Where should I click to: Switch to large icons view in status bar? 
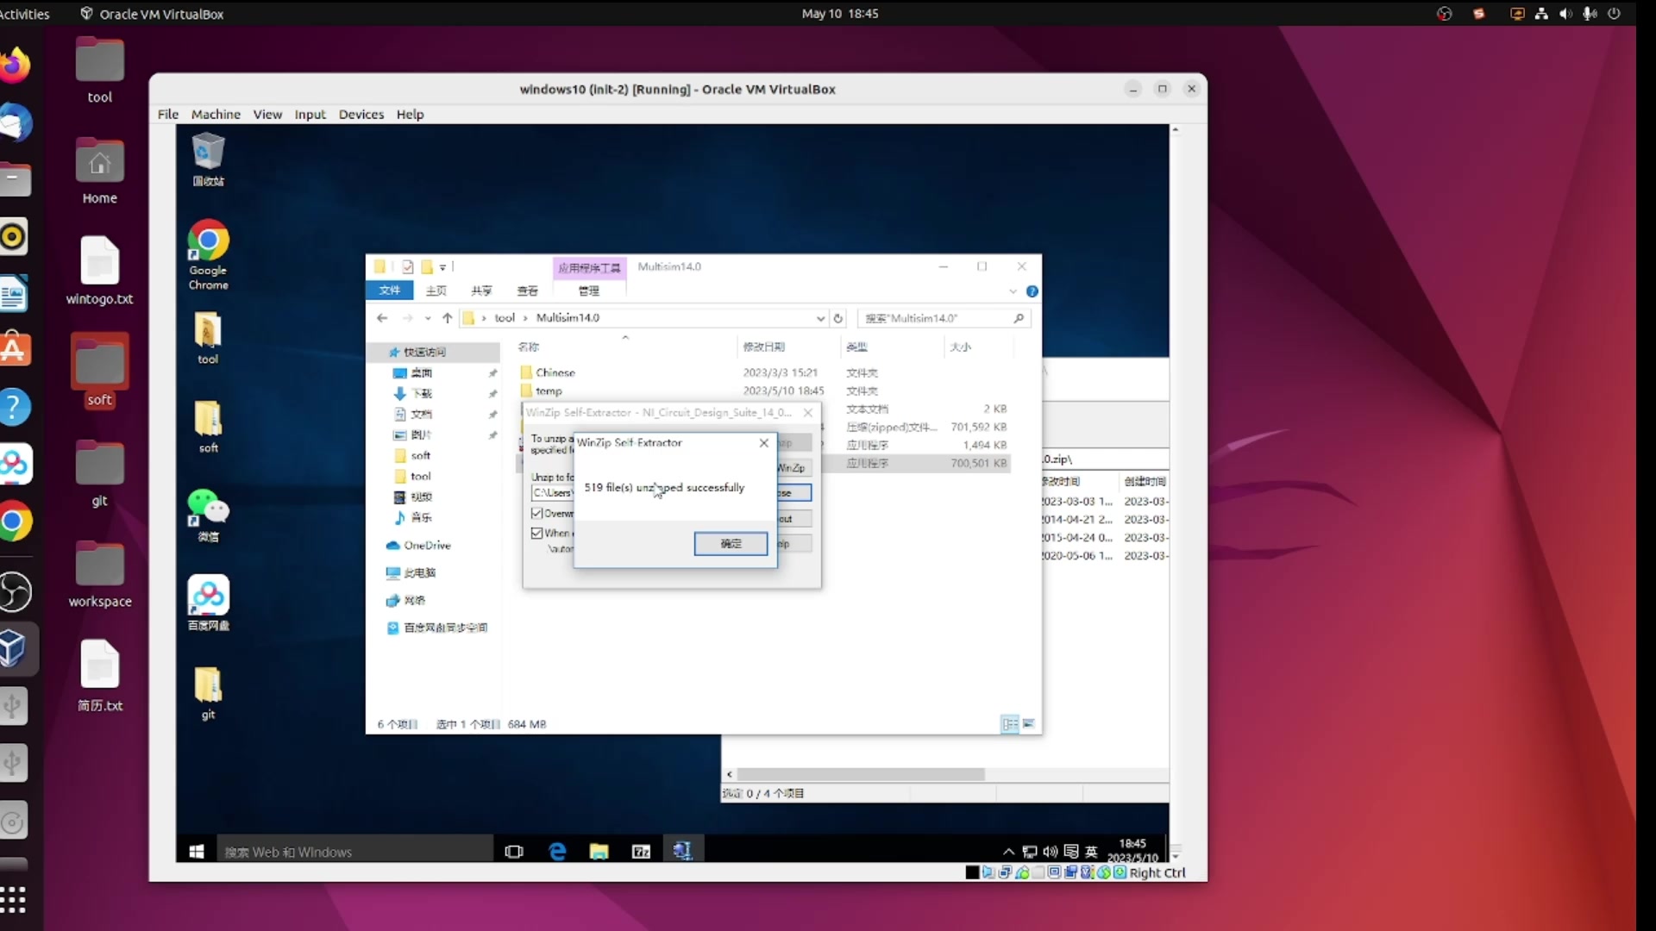1028,724
